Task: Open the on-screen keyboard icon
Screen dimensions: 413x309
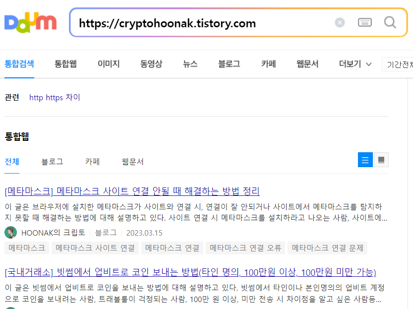Action: [x=365, y=23]
